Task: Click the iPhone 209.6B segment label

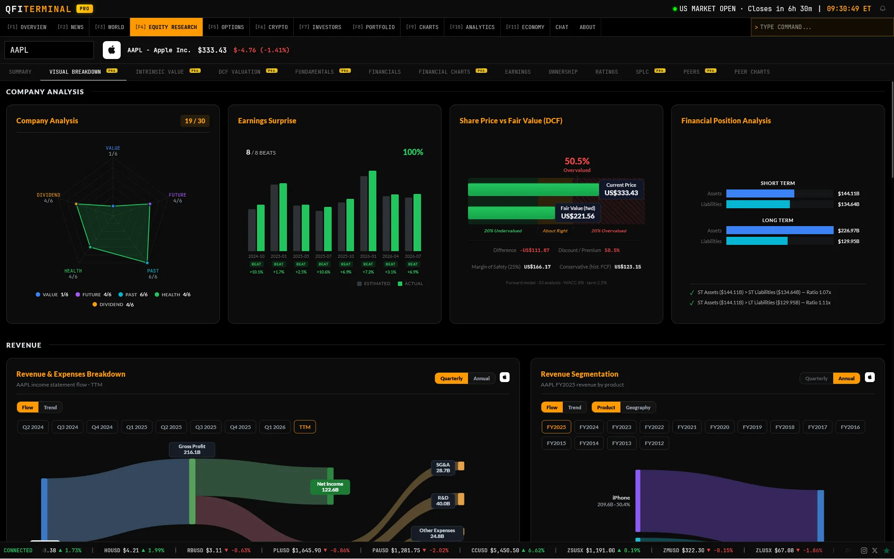Action: pos(614,501)
